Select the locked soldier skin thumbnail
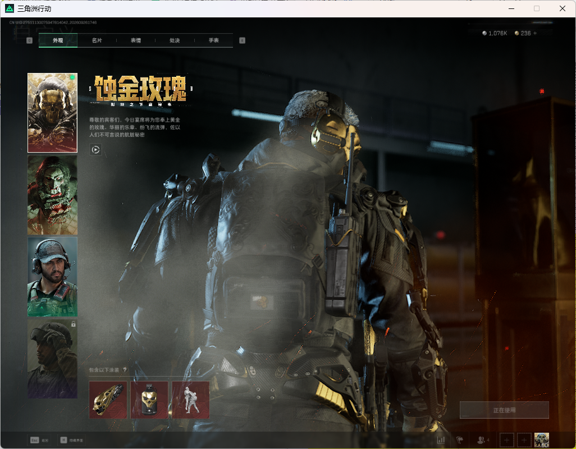This screenshot has width=576, height=449. pos(53,359)
